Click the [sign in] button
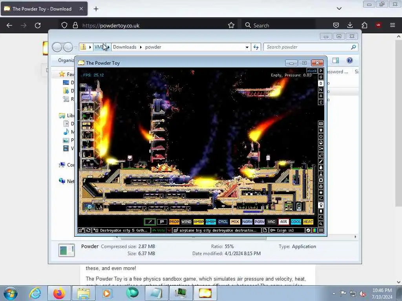This screenshot has height=301, width=402. 287,230
